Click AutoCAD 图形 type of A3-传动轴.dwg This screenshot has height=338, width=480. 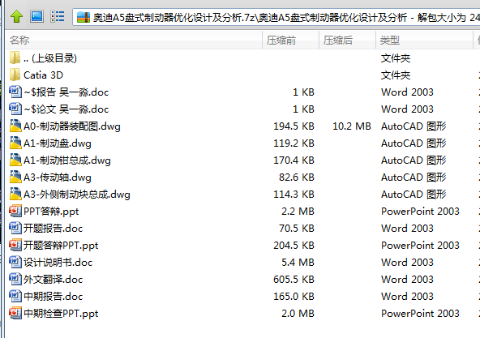click(x=414, y=178)
